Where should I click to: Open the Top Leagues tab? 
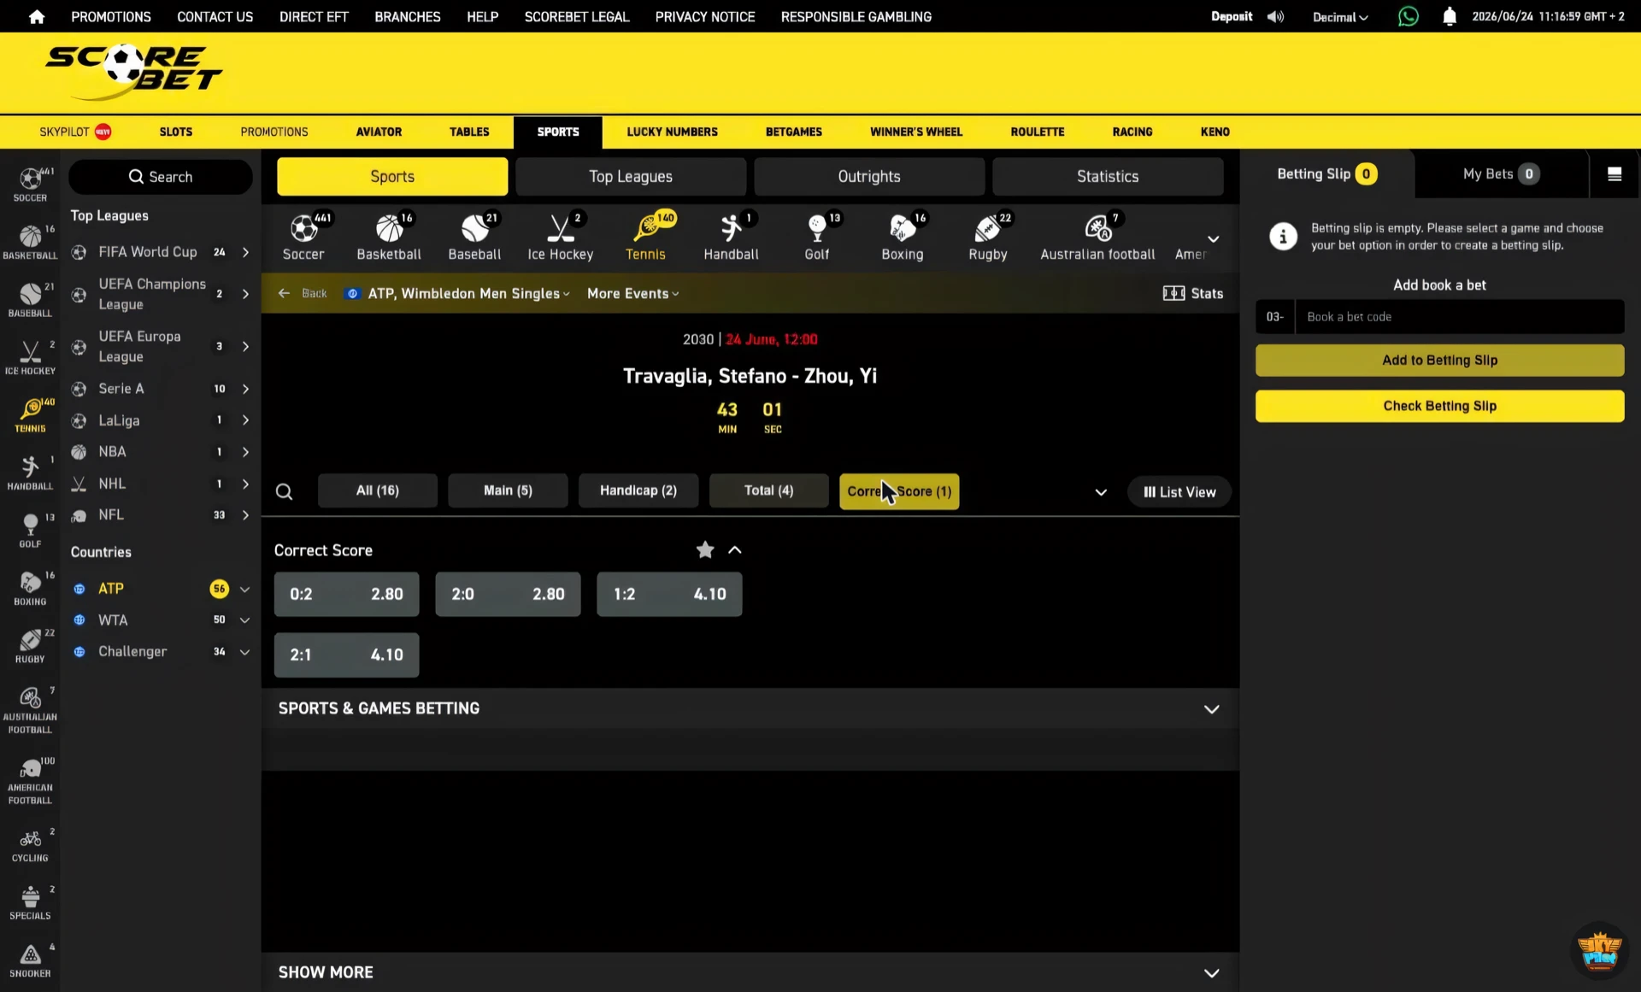tap(631, 177)
